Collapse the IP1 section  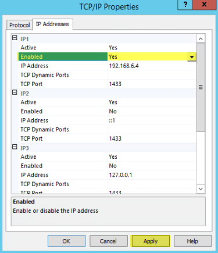[15, 38]
